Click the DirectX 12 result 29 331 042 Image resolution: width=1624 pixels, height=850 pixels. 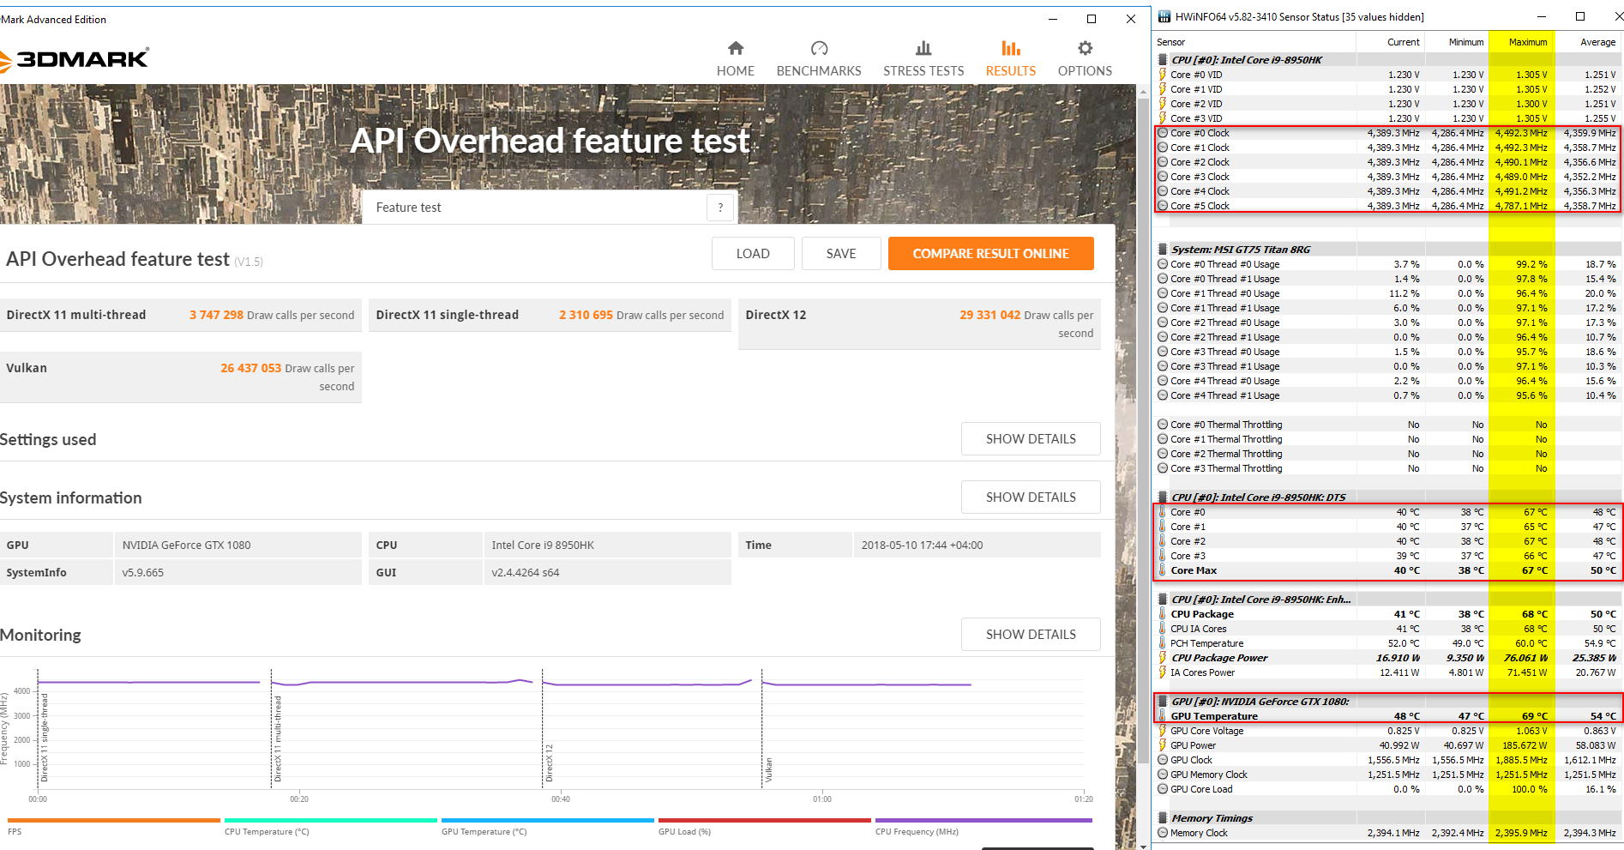click(x=989, y=315)
